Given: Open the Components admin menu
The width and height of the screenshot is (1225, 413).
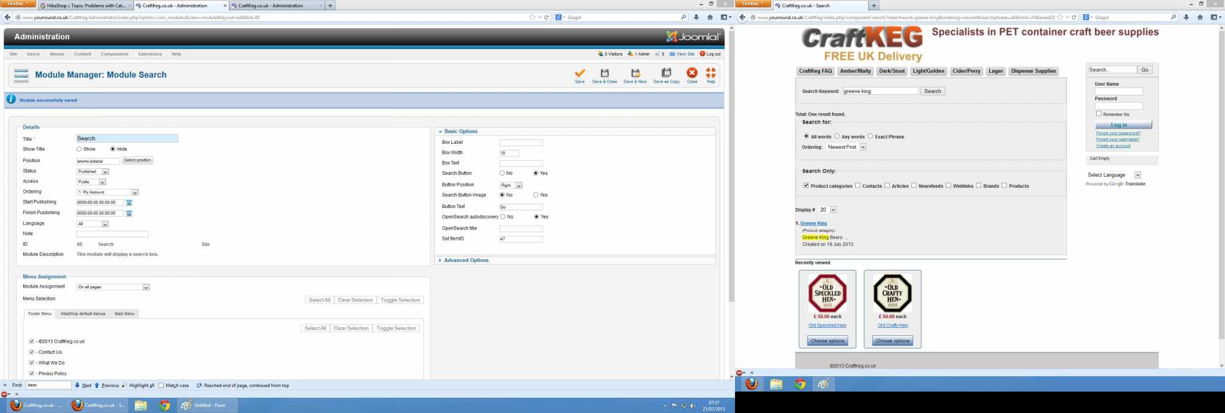Looking at the screenshot, I should pyautogui.click(x=115, y=54).
